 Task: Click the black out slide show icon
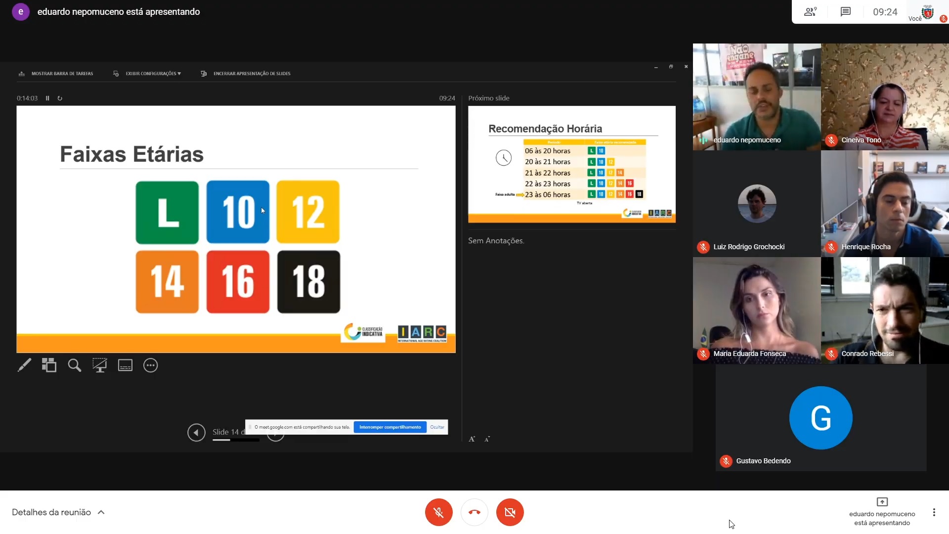coord(99,365)
